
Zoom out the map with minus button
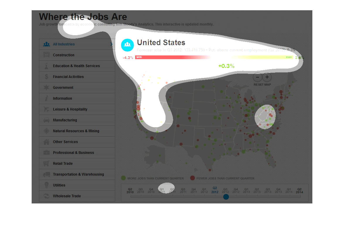pyautogui.click(x=257, y=77)
